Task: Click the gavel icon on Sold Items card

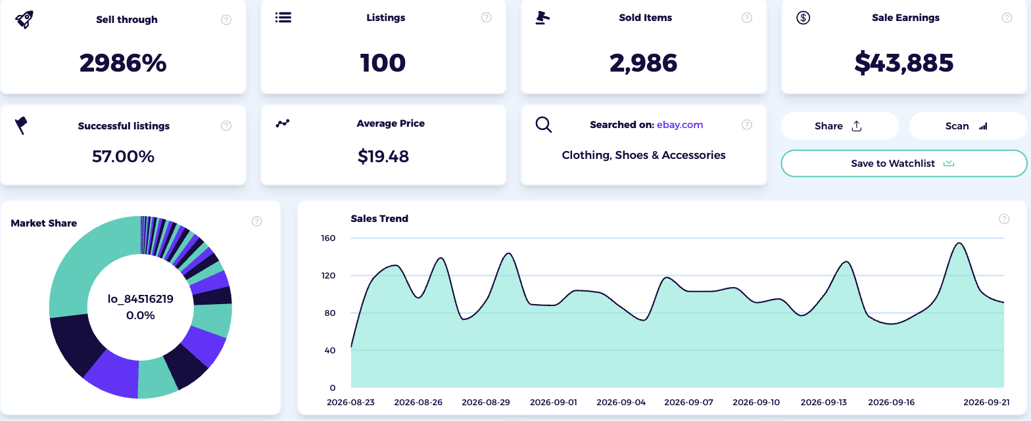Action: tap(542, 18)
